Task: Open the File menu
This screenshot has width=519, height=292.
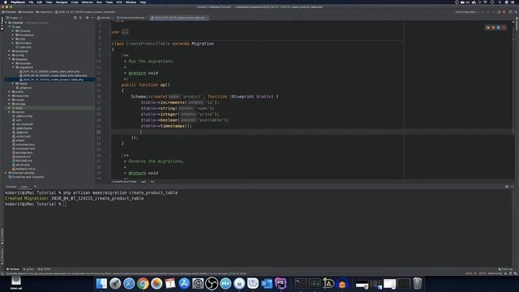Action: 31,2
